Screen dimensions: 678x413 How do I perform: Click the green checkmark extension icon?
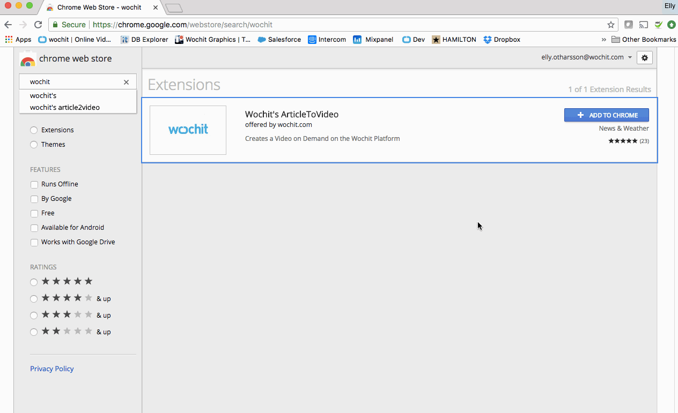coord(658,25)
